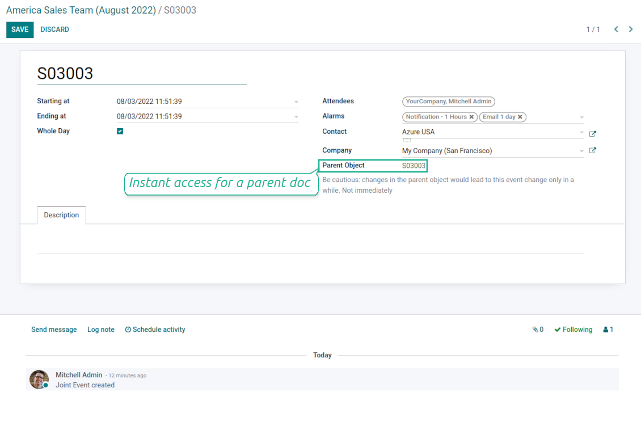641x431 pixels.
Task: Remove the Notification - 1 Hours alarm tag
Action: click(x=471, y=117)
